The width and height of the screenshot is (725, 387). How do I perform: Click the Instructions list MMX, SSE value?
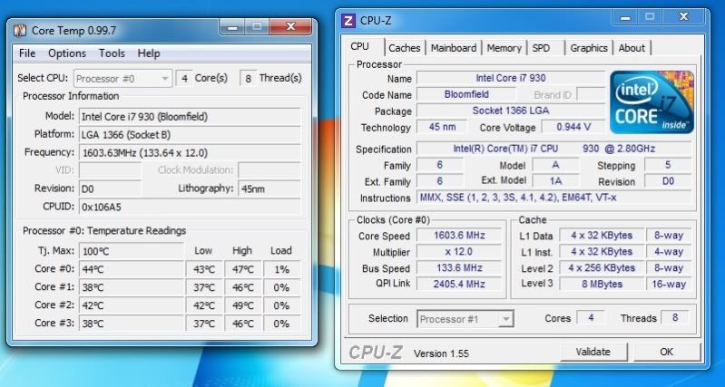pyautogui.click(x=554, y=198)
